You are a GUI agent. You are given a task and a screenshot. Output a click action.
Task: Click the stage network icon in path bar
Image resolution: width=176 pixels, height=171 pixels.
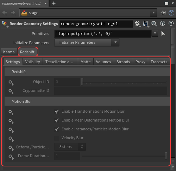[x=24, y=13]
